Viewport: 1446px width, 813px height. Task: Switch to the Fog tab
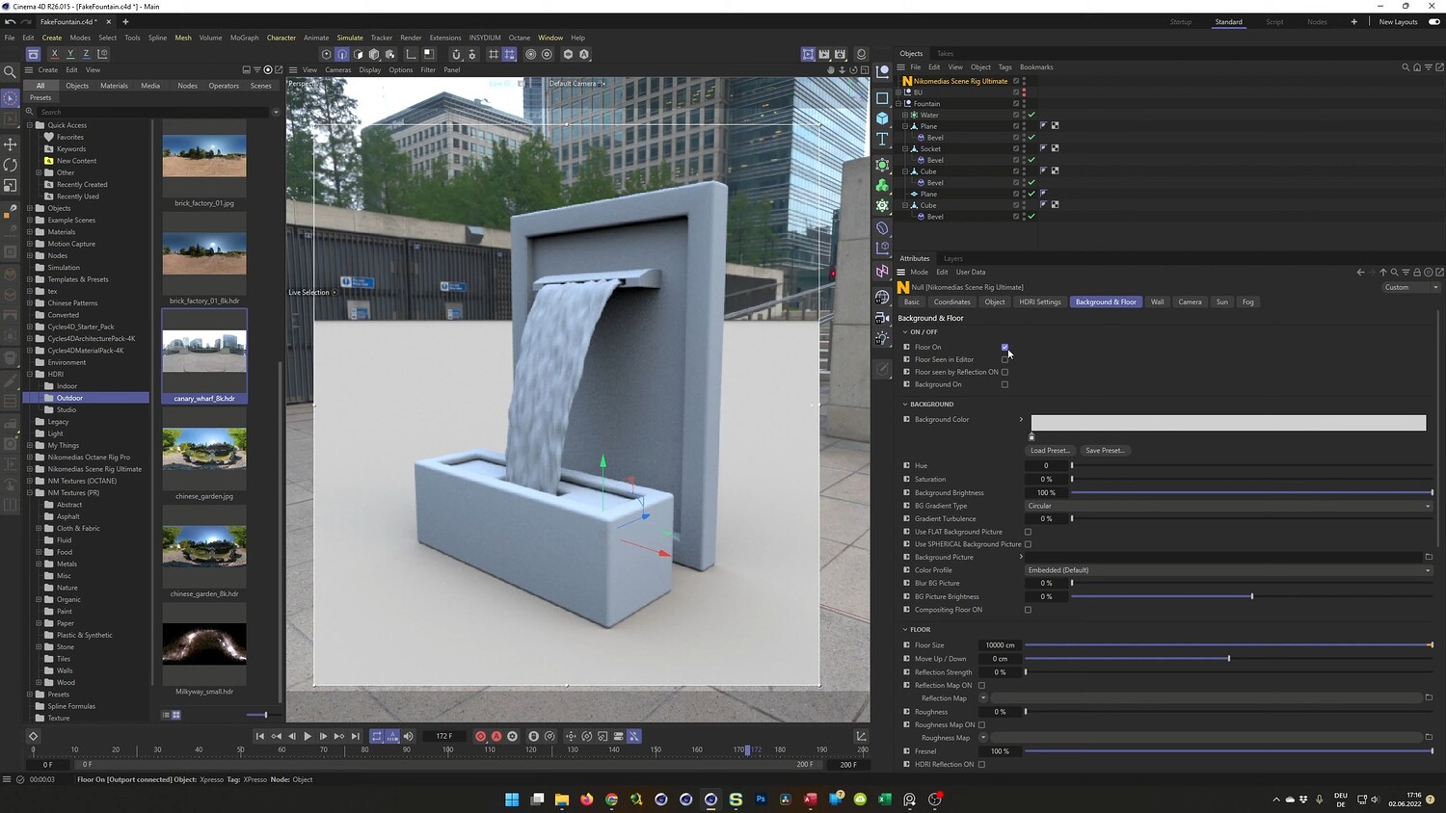[1248, 302]
